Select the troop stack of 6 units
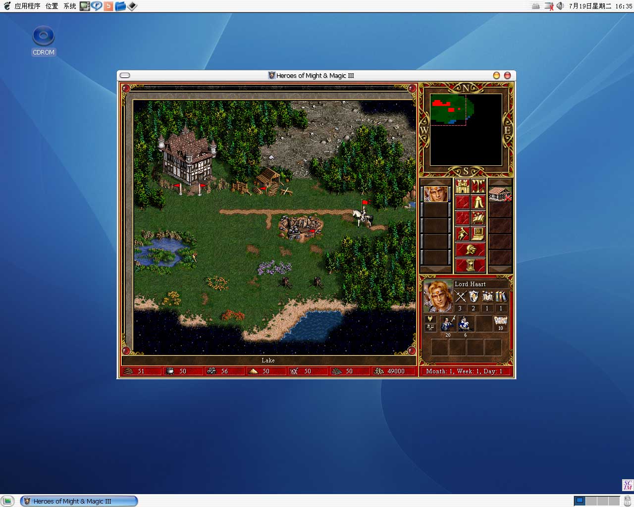The height and width of the screenshot is (507, 634). (465, 323)
